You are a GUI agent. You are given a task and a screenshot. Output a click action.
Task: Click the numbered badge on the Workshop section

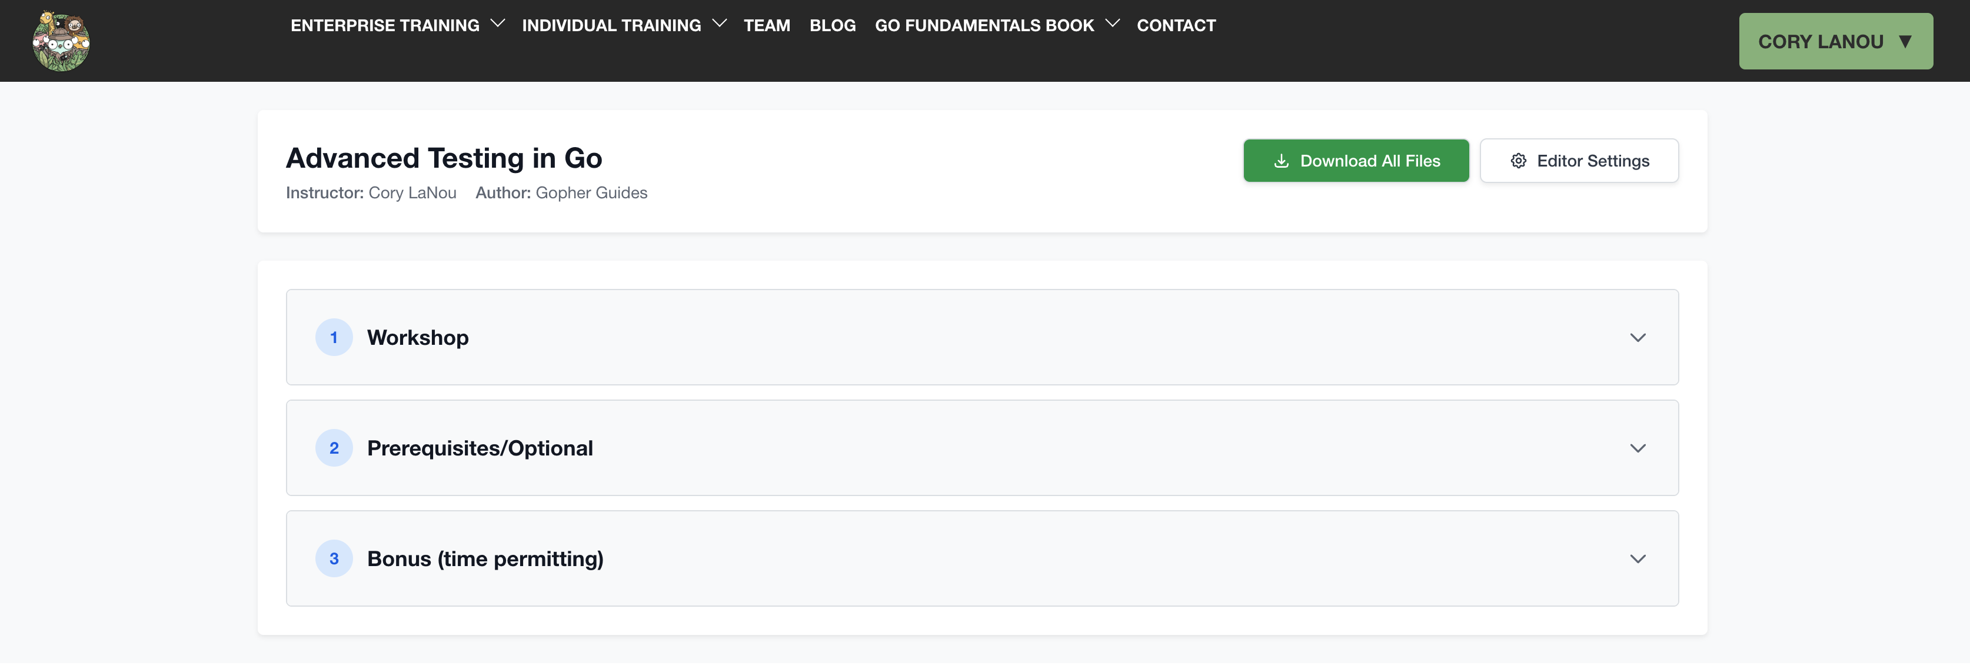(x=334, y=337)
